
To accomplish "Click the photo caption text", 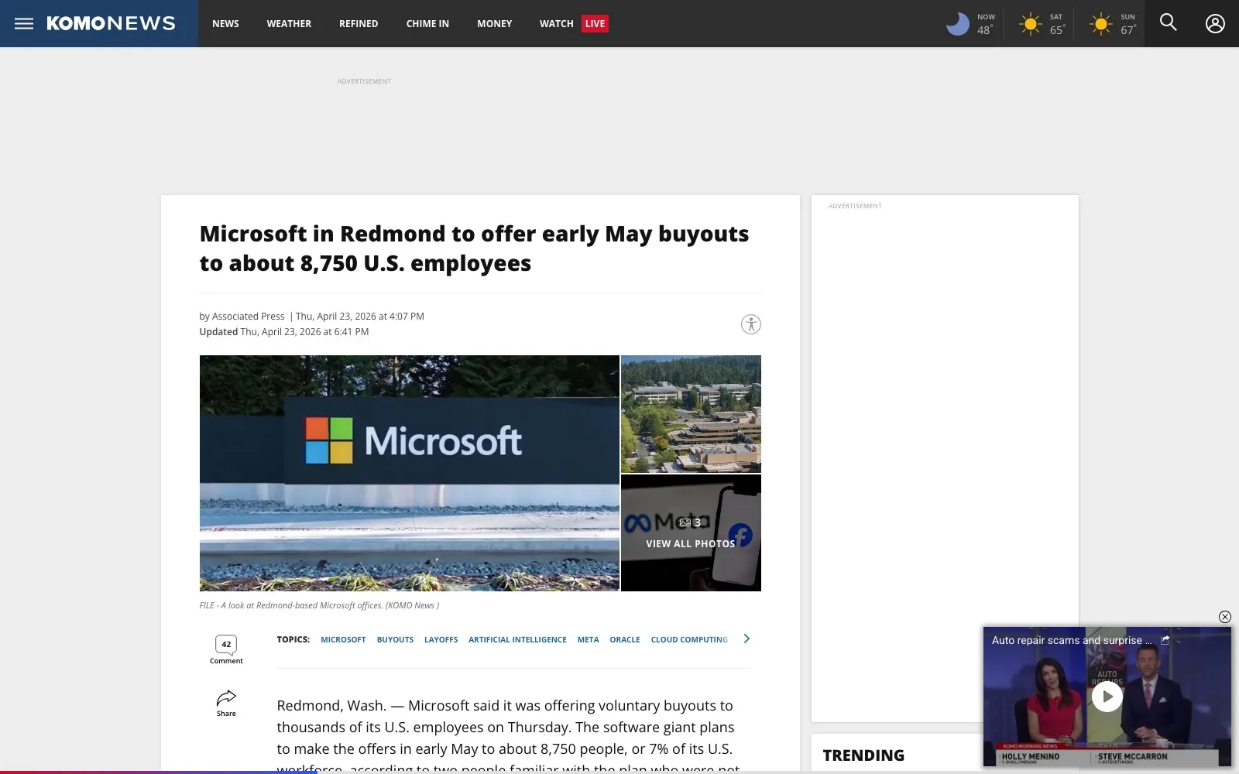I will point(319,605).
